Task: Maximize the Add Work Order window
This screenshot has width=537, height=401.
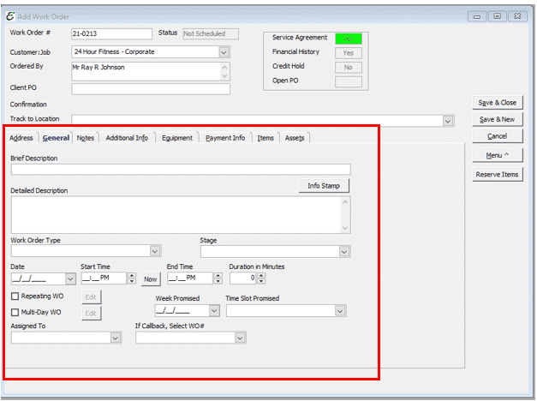Action: pyautogui.click(x=498, y=16)
